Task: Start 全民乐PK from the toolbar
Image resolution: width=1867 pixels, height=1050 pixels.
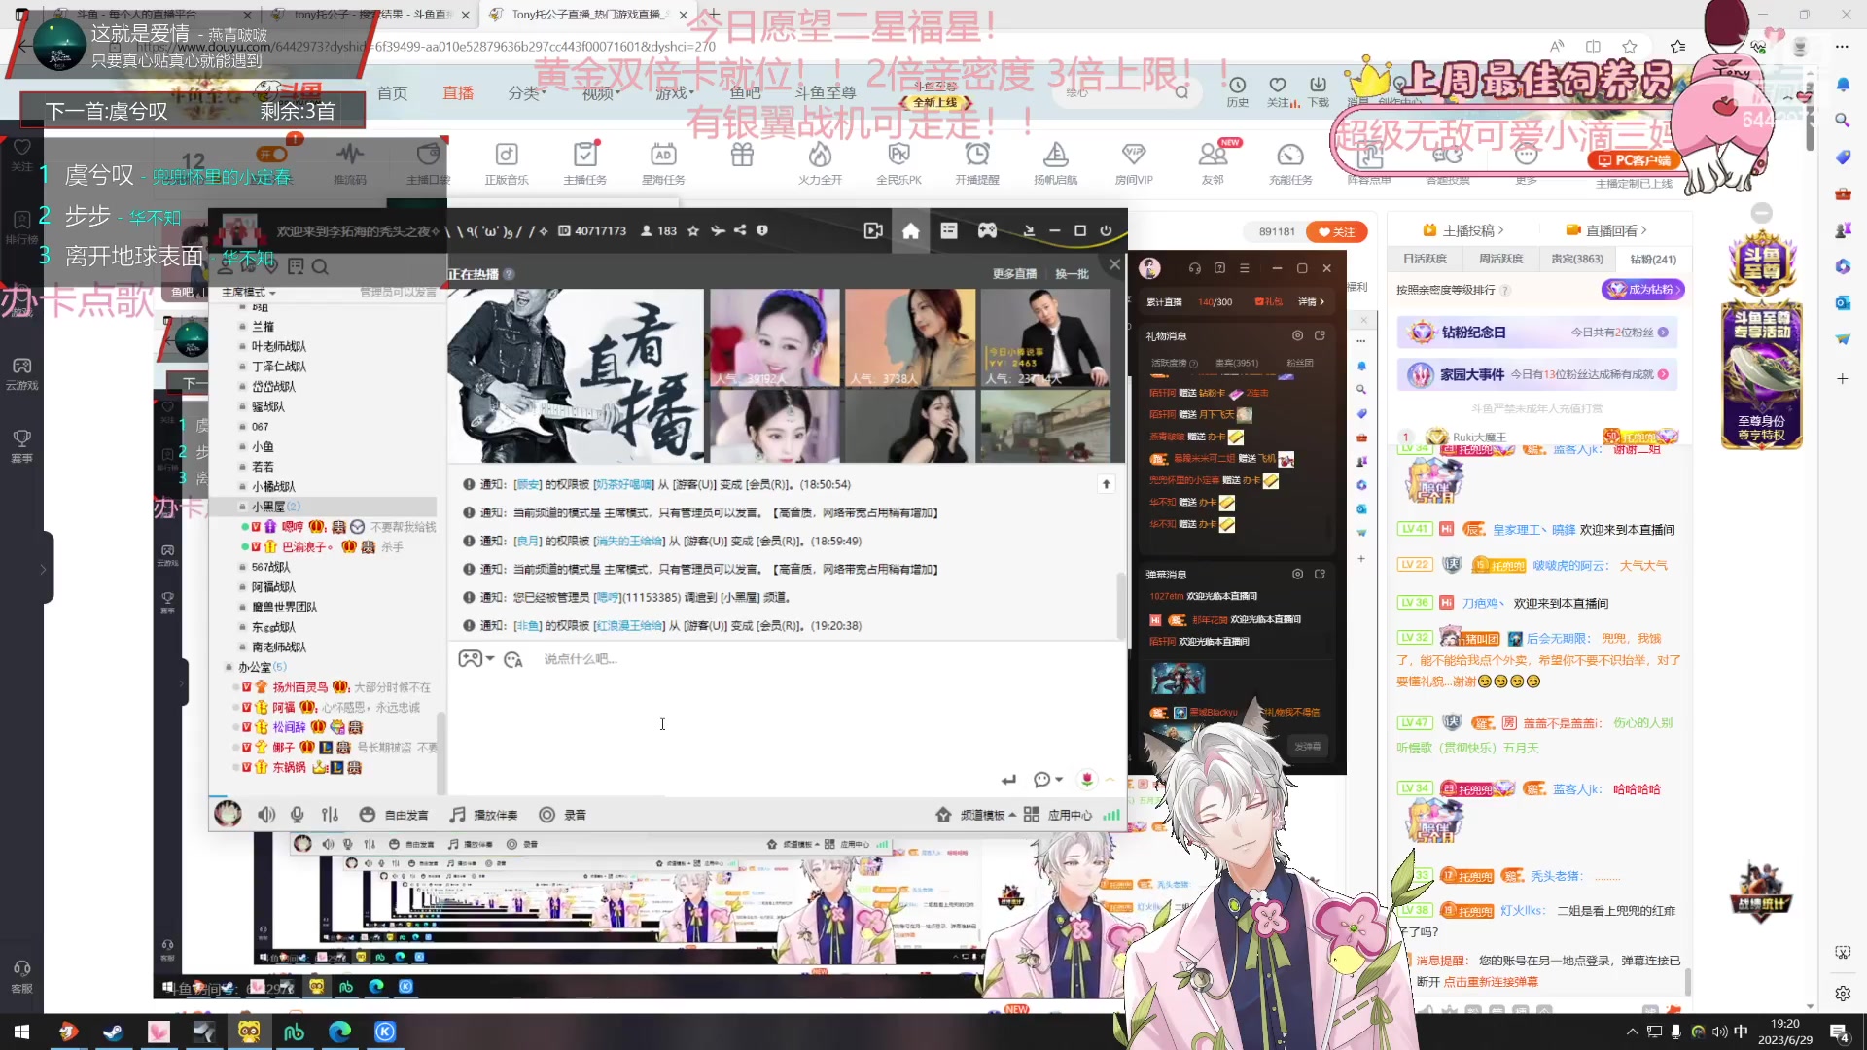Action: click(898, 162)
